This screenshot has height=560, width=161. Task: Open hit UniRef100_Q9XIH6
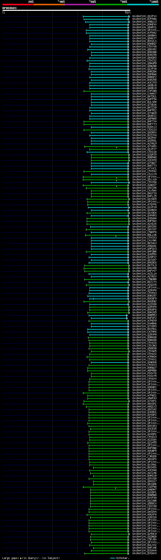click(x=144, y=188)
